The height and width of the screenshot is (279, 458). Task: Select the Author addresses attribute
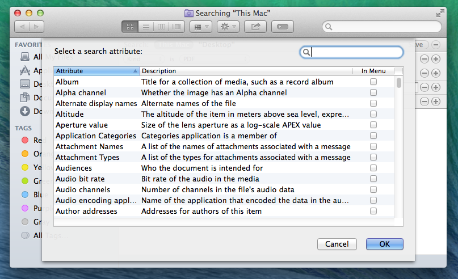[x=224, y=211]
